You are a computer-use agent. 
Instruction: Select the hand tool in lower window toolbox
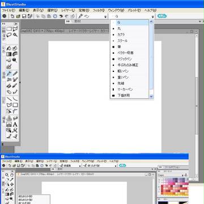(12, 175)
